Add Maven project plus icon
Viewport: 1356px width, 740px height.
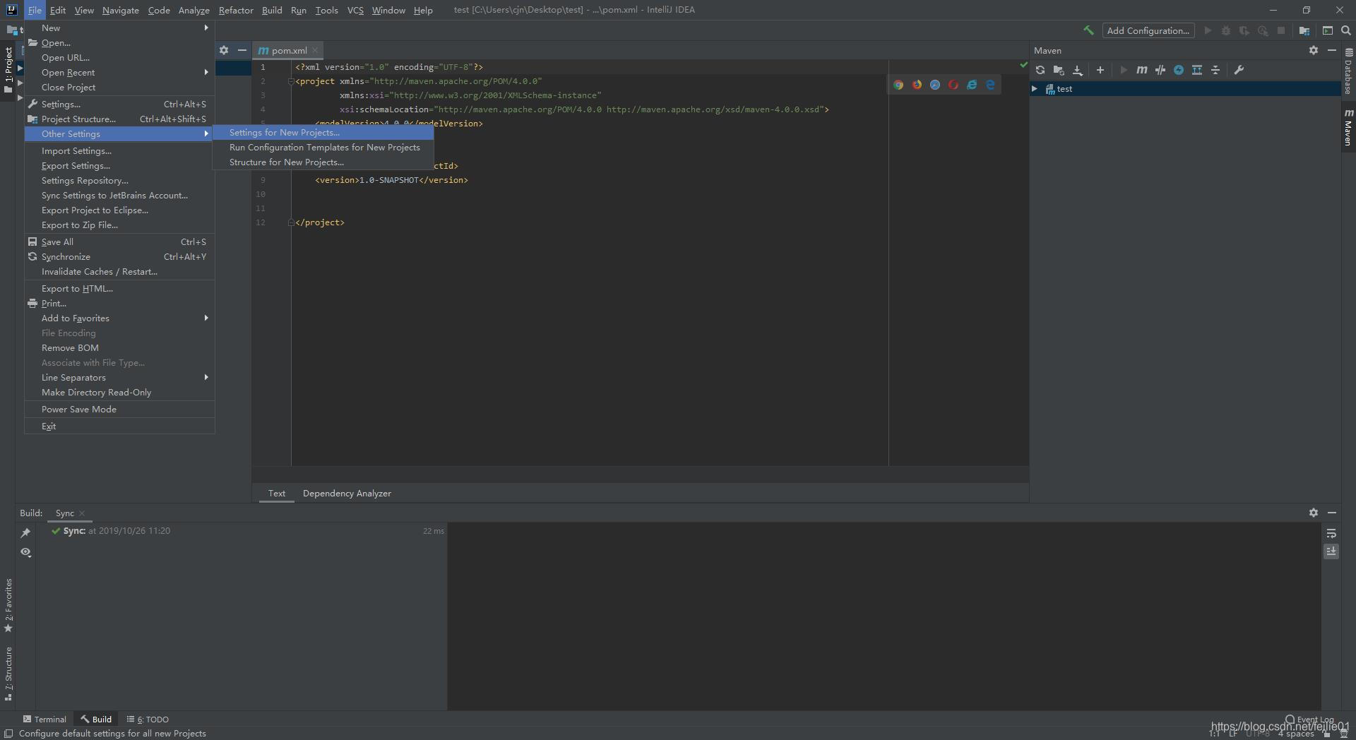pos(1100,70)
